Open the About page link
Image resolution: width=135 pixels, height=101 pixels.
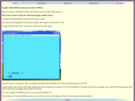pos(15,3)
